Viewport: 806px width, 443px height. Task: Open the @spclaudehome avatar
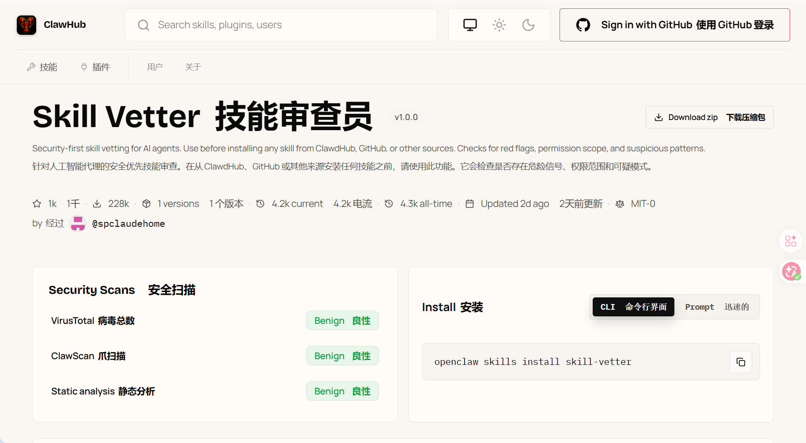pos(78,223)
